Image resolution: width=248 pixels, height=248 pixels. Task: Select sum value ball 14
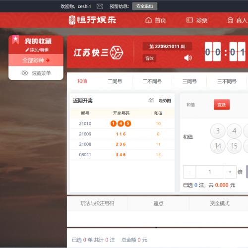(x=218, y=146)
